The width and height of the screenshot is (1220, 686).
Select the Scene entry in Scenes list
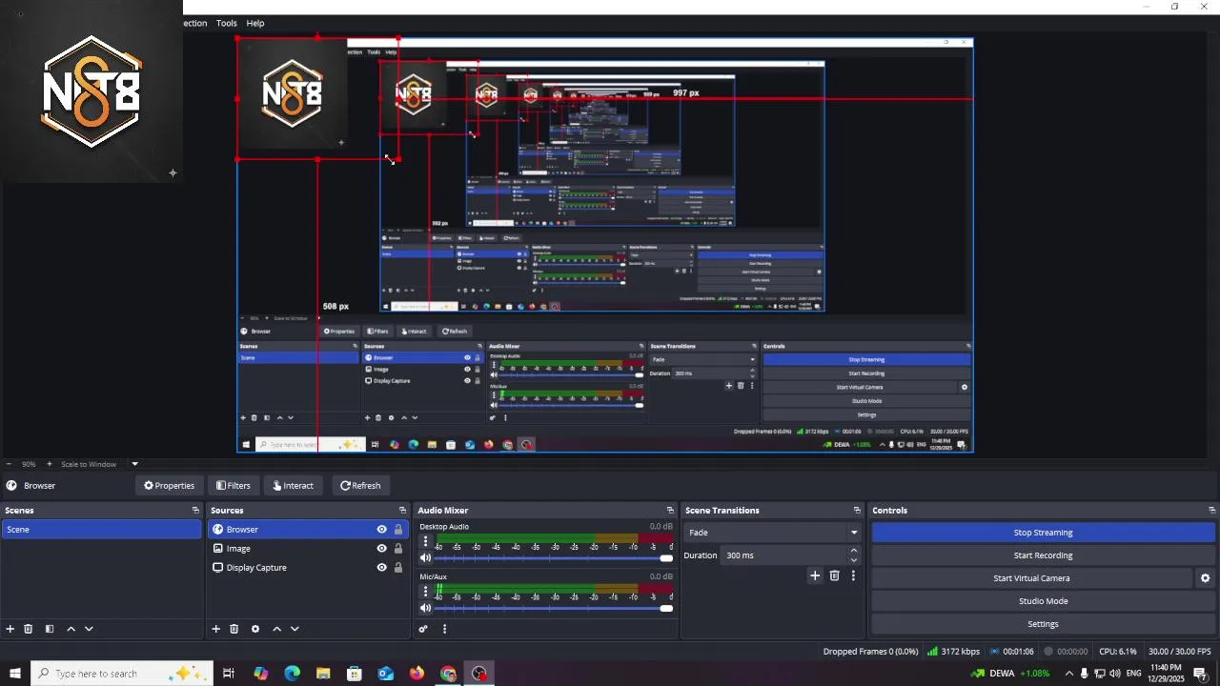pyautogui.click(x=101, y=530)
